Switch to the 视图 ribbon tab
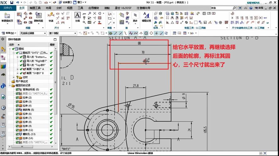The height and width of the screenshot is (156, 279). pos(70,8)
